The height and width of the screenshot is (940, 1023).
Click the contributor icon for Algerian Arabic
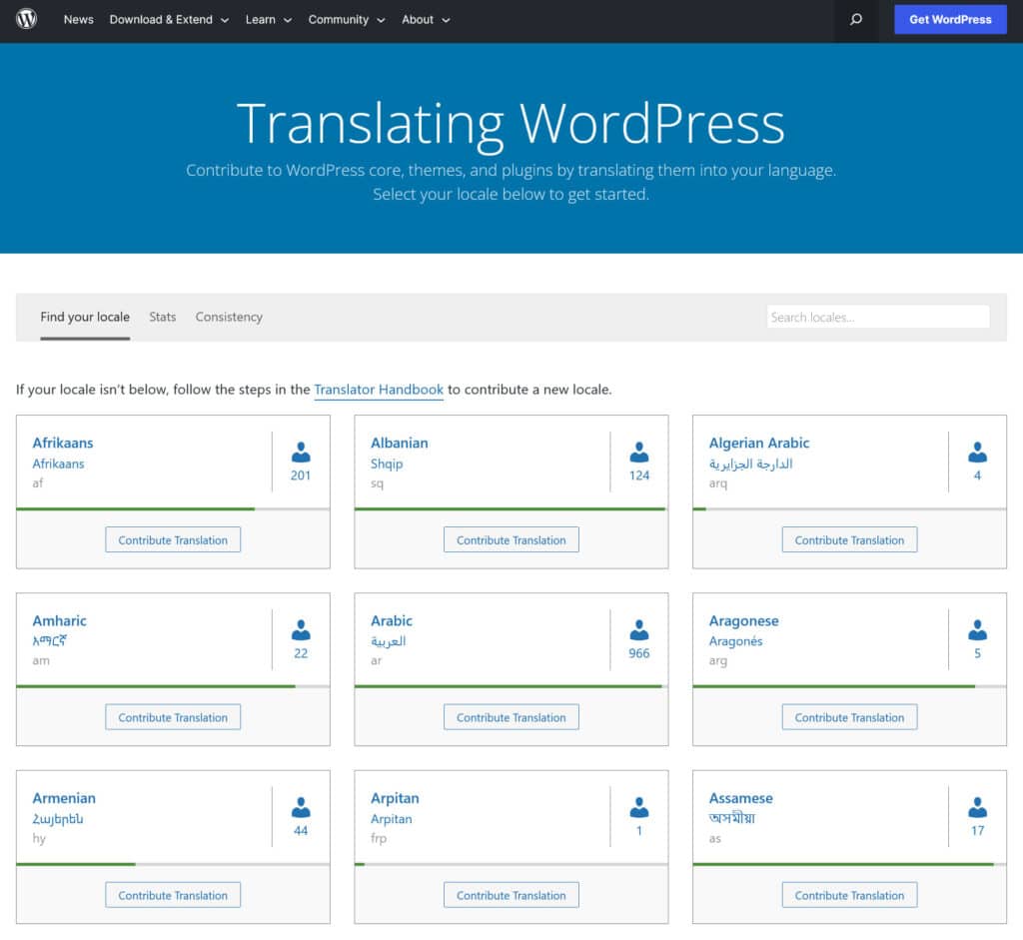coord(977,452)
